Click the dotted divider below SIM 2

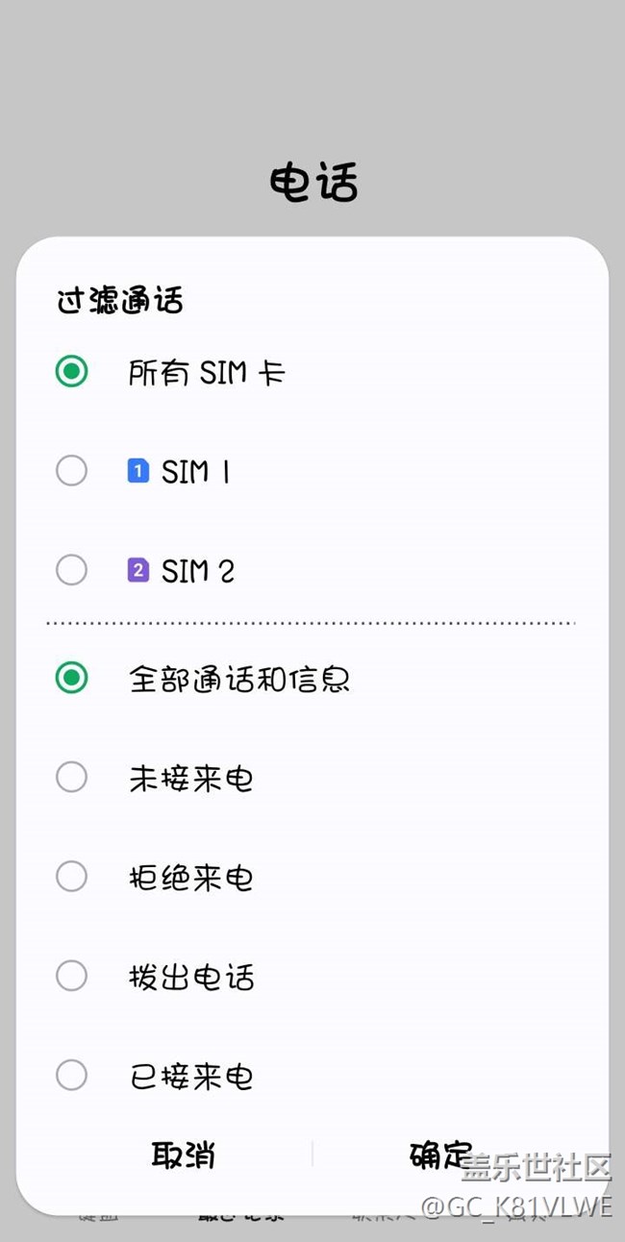(x=312, y=623)
